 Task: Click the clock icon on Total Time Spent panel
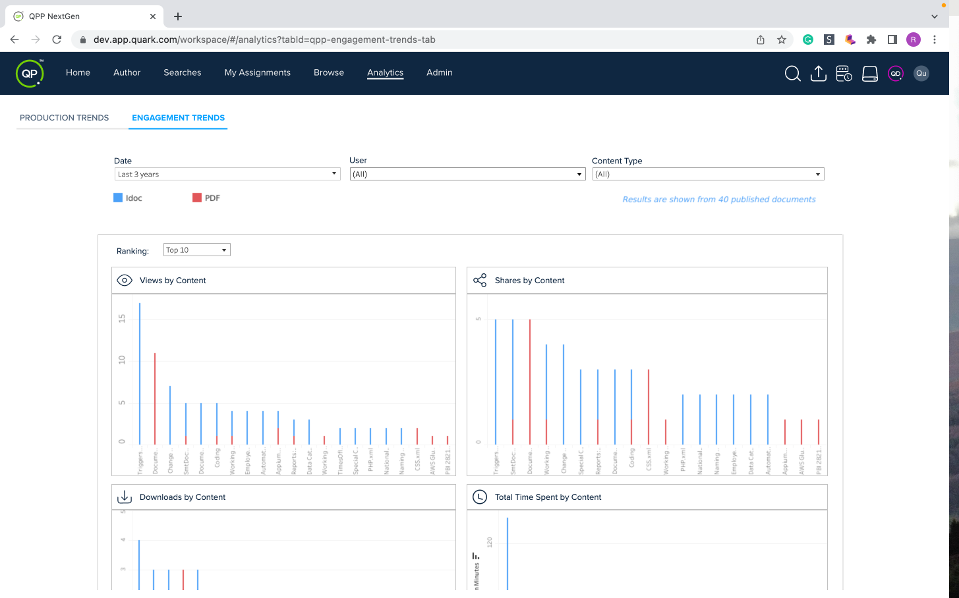(x=480, y=497)
